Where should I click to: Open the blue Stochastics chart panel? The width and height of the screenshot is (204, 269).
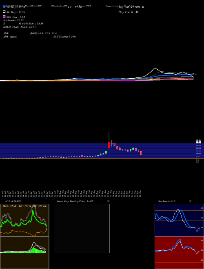tap(179, 220)
